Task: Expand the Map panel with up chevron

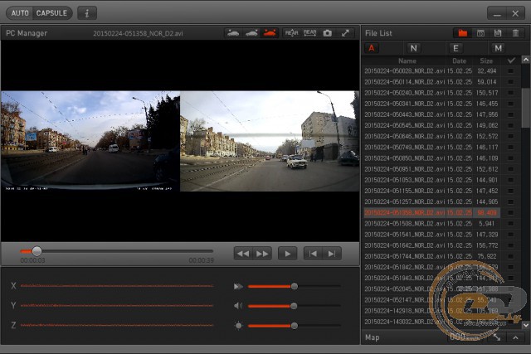Action: pos(515,337)
